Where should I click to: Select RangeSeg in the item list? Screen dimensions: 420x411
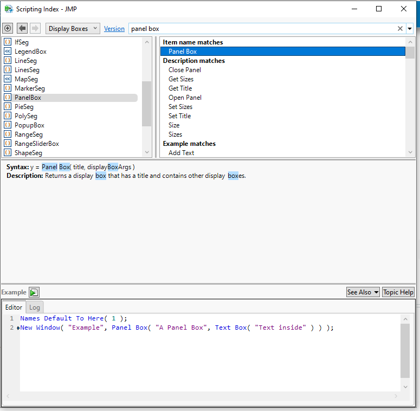29,134
